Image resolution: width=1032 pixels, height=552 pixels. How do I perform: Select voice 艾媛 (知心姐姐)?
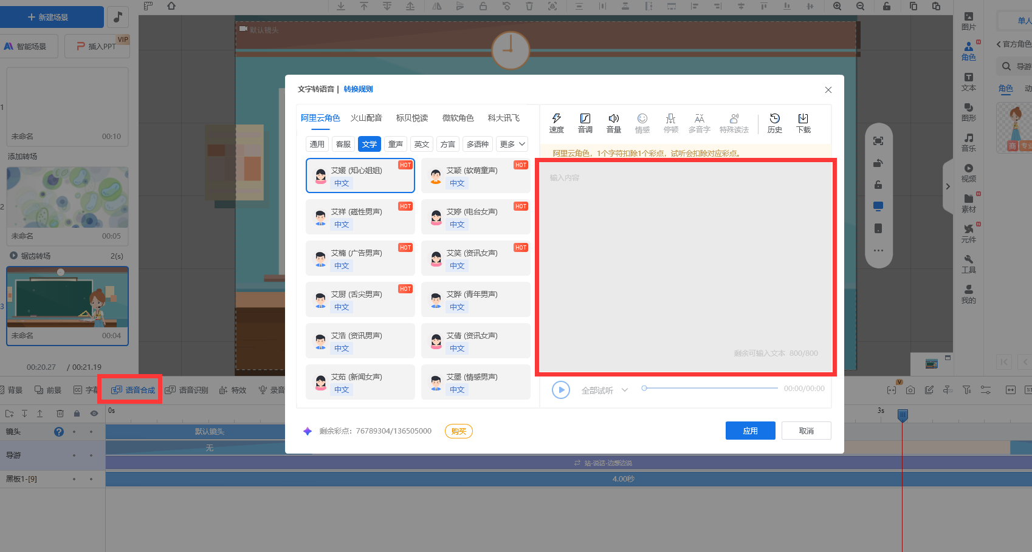point(360,175)
